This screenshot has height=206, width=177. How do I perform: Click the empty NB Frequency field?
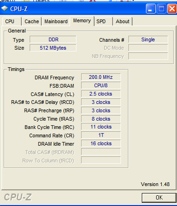(x=148, y=56)
